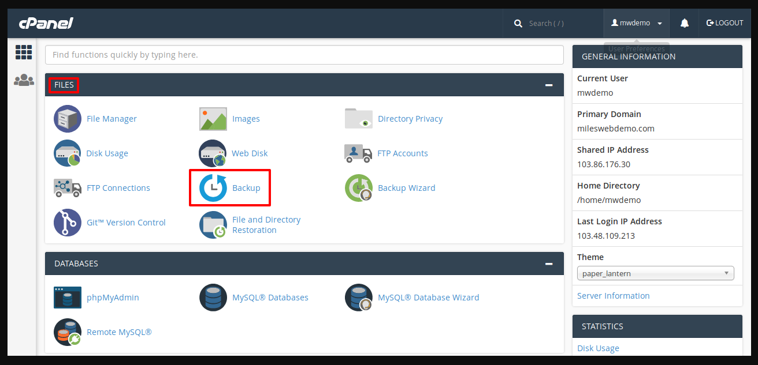Viewport: 758px width, 365px height.
Task: Open the Backup Wizard icon
Action: [359, 188]
